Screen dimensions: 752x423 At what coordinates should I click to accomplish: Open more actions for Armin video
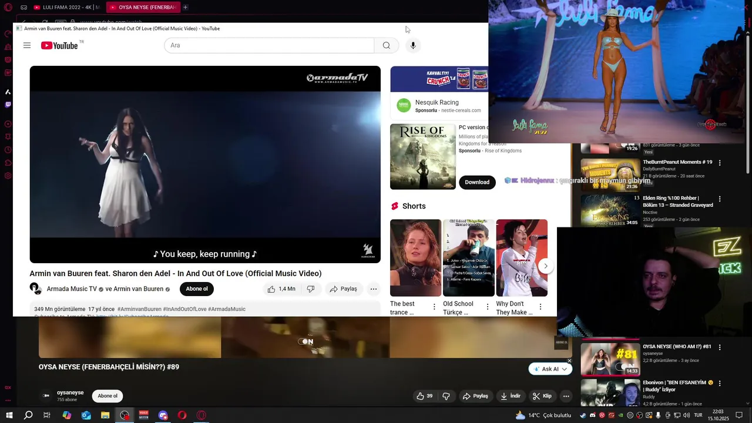373,289
